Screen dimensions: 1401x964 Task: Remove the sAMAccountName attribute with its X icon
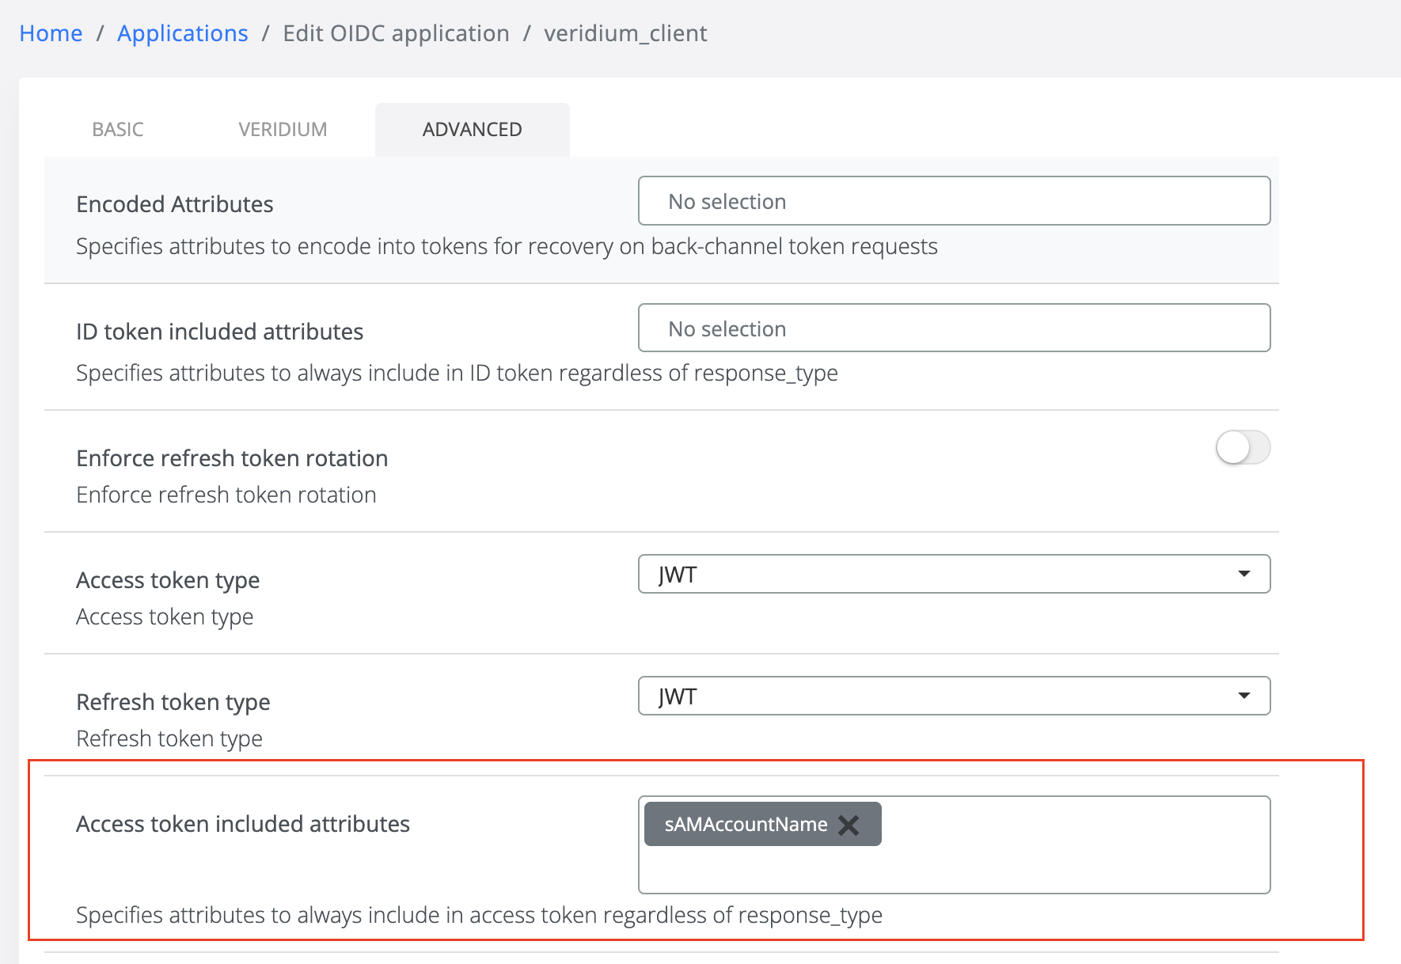849,825
